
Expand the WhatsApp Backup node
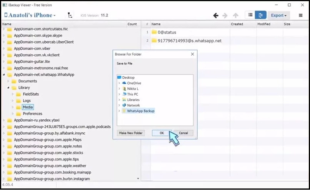tap(119, 111)
